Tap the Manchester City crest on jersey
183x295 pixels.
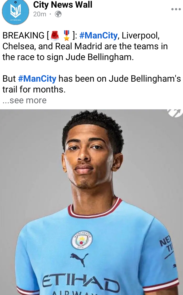pos(82,240)
